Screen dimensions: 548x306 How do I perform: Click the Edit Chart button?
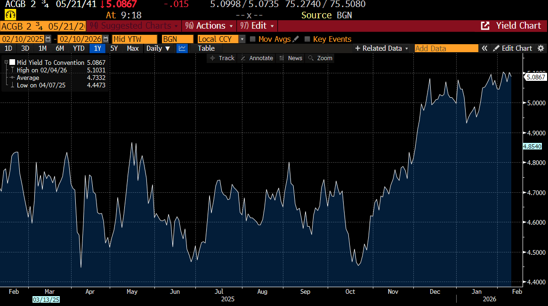point(512,48)
